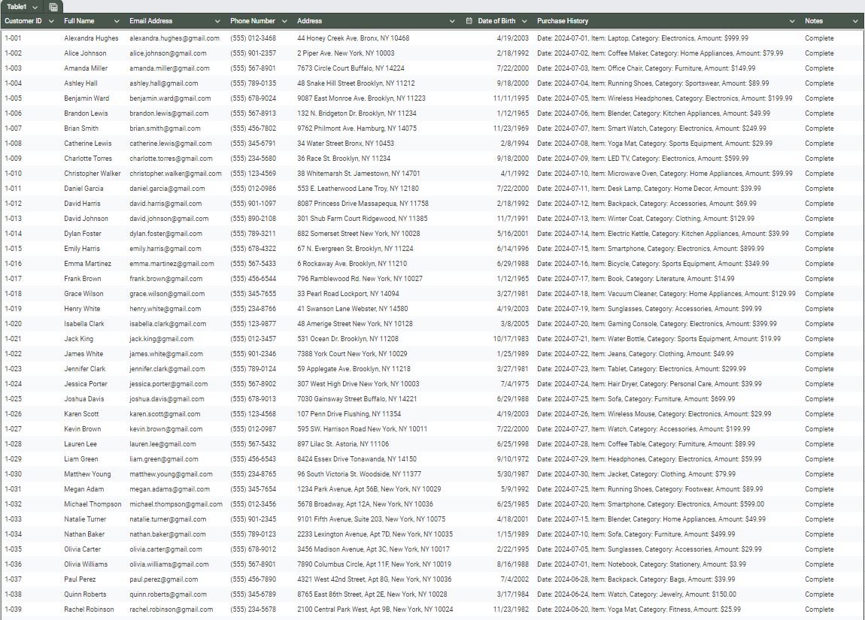The height and width of the screenshot is (620, 865).
Task: Select the name David Johnson
Action: pos(86,219)
